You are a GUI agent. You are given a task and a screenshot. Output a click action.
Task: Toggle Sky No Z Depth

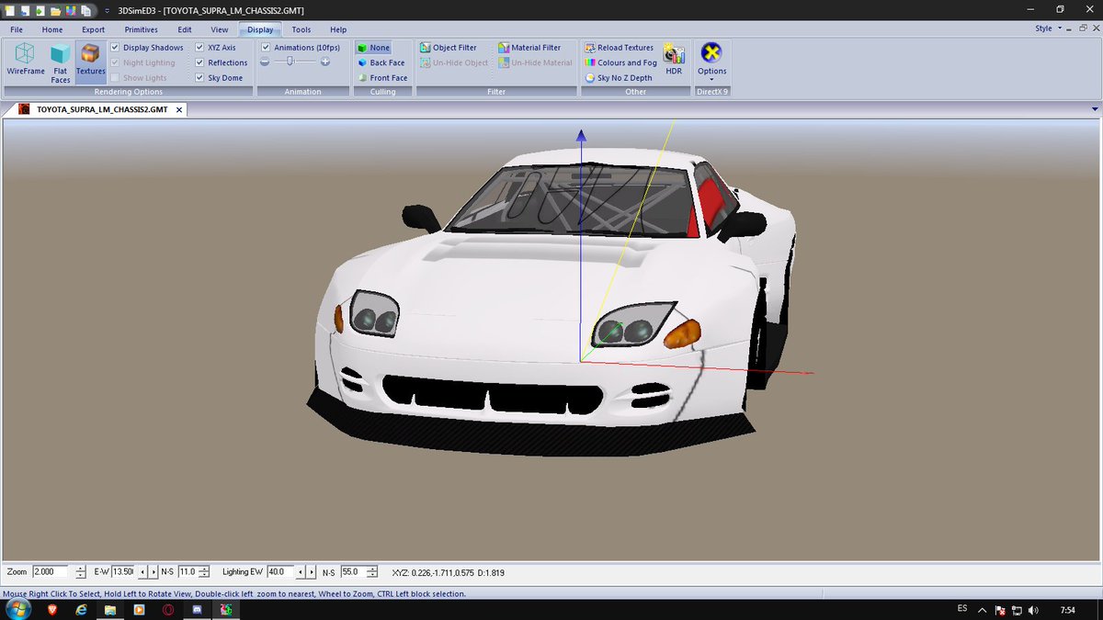[x=618, y=78]
